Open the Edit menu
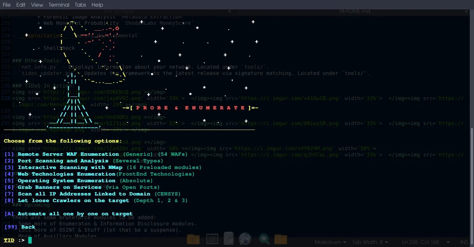The width and height of the screenshot is (474, 247). point(21,5)
